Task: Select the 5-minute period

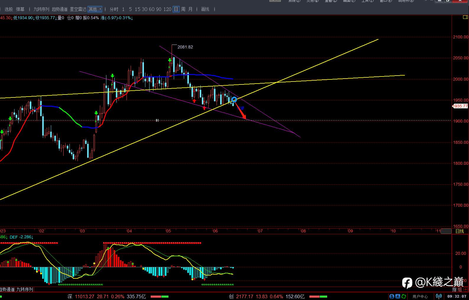Action: click(130, 9)
